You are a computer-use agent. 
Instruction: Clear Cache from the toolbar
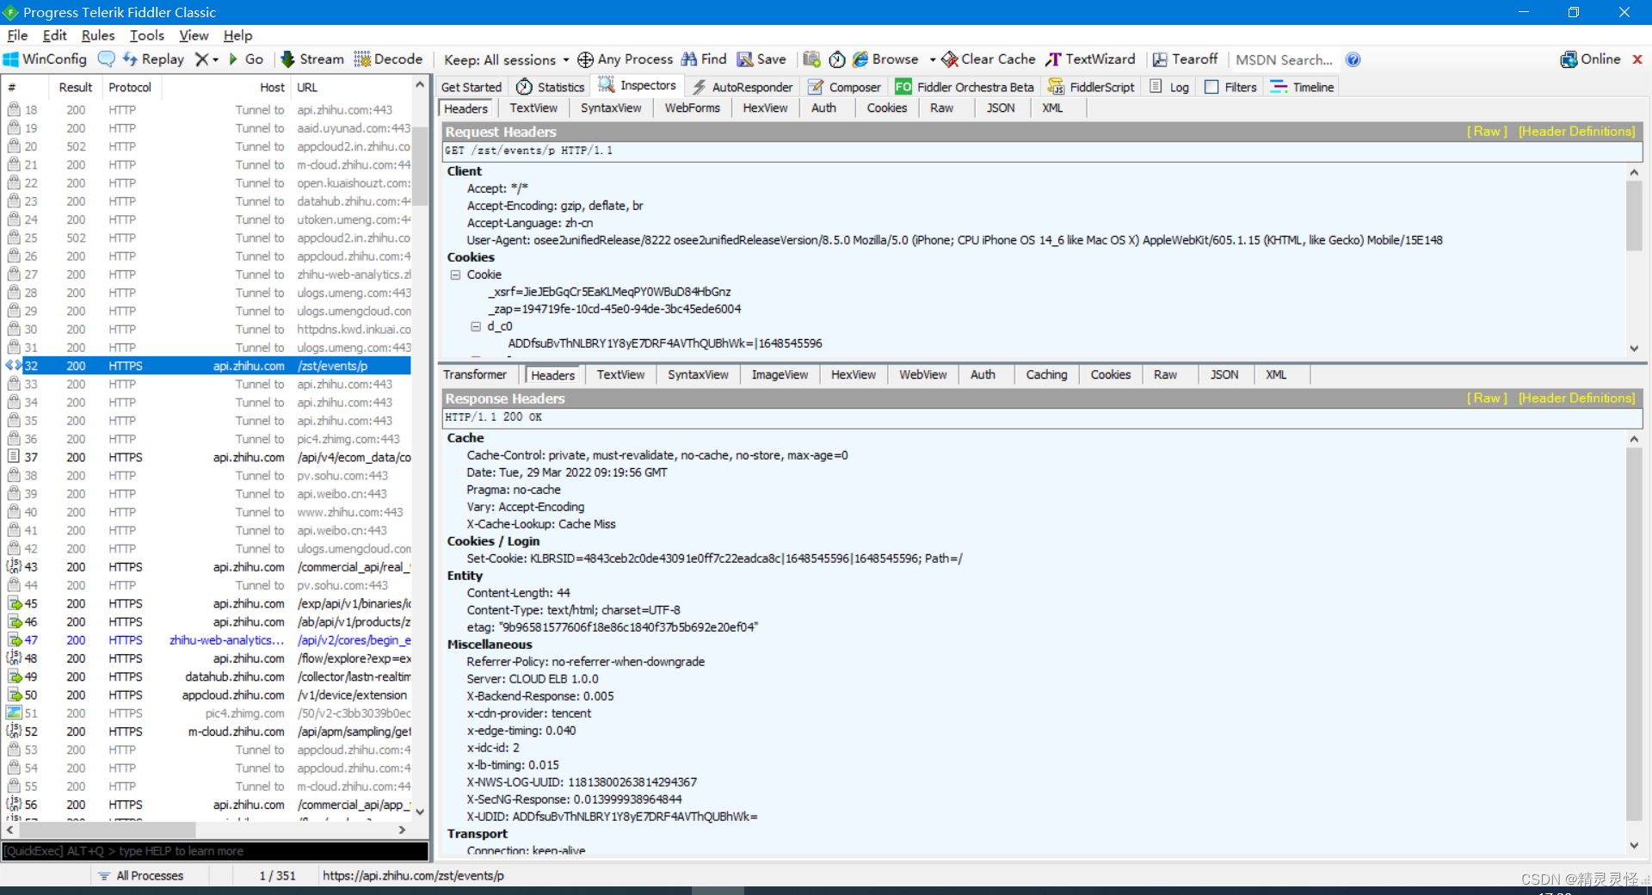pyautogui.click(x=989, y=59)
